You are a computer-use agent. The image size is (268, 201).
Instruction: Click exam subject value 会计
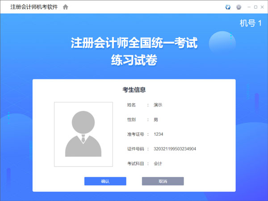click(158, 163)
